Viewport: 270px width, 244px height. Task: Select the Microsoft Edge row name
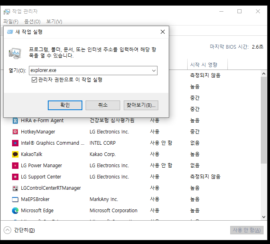[x=37, y=211]
